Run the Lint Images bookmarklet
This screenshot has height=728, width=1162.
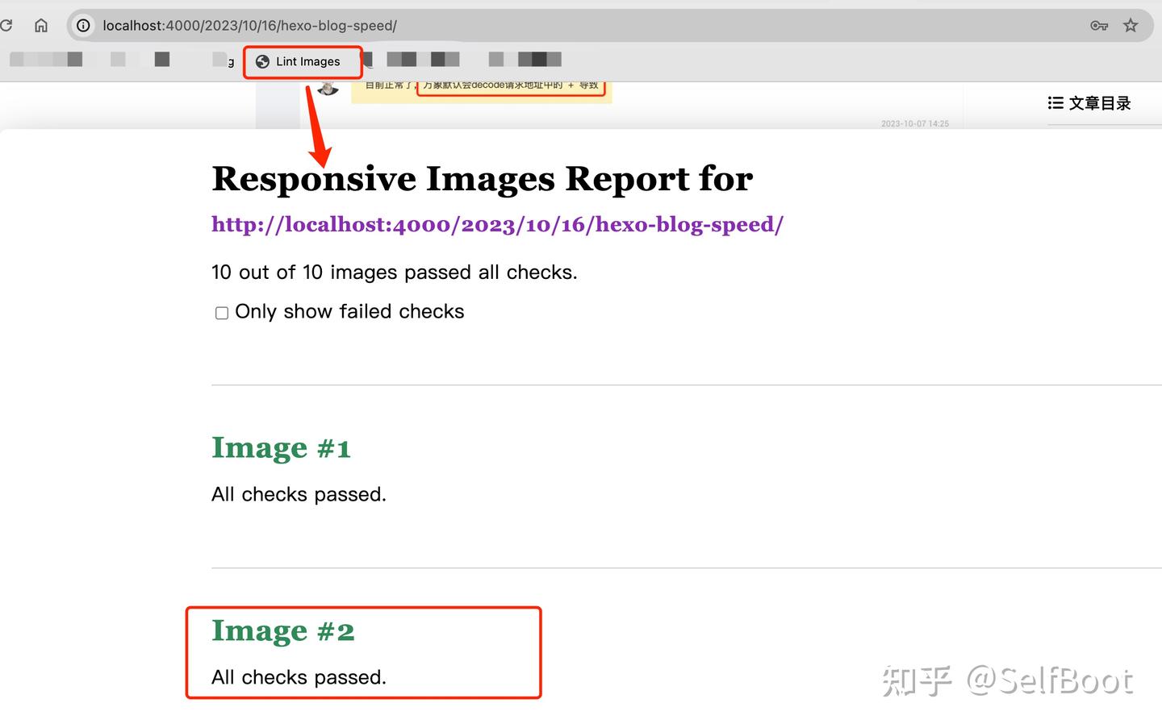(x=308, y=61)
